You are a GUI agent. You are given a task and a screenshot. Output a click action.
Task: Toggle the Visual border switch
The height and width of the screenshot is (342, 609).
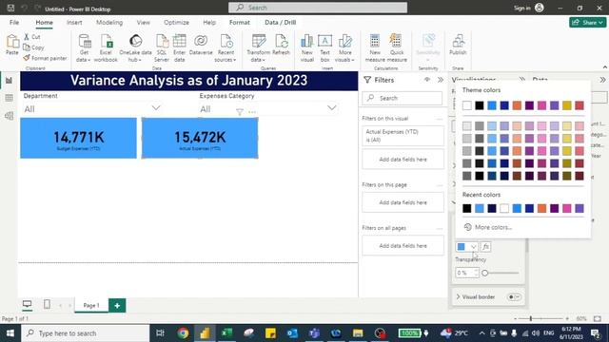(x=514, y=297)
